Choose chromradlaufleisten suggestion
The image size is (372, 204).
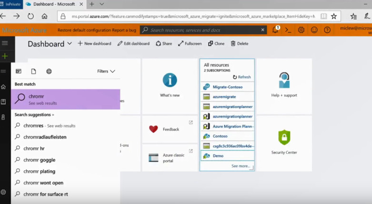point(65,137)
